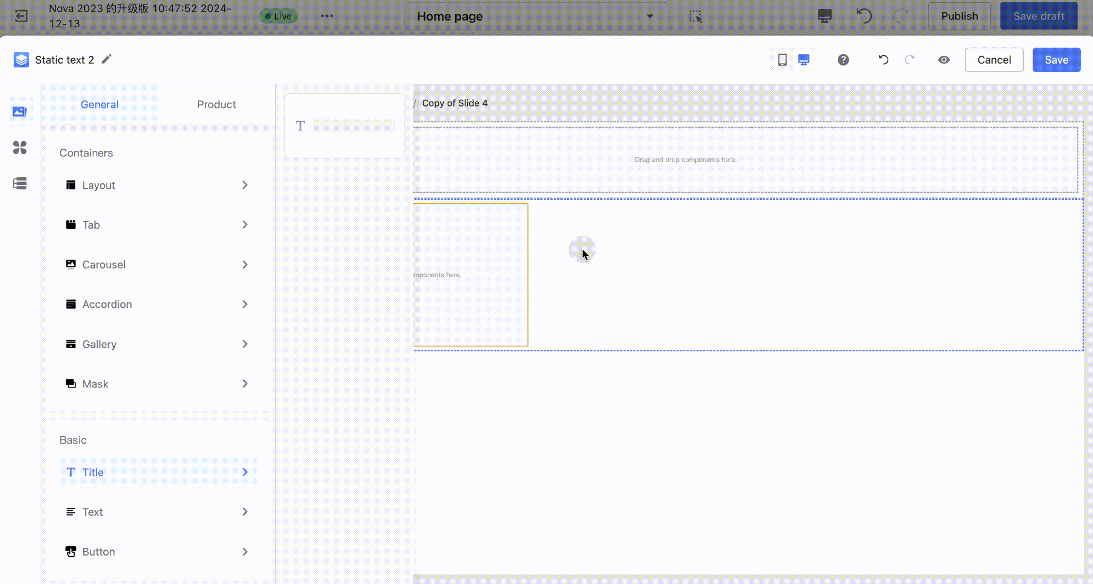Click the undo arrow in editor toolbar
Image resolution: width=1093 pixels, height=584 pixels.
coord(883,60)
